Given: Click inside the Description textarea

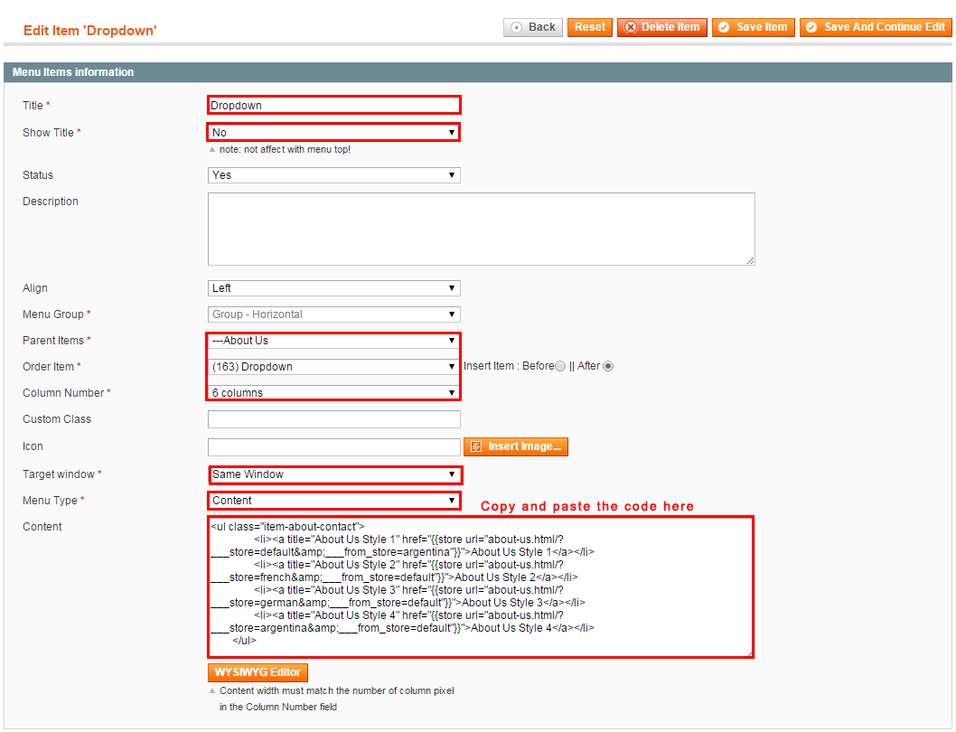Looking at the screenshot, I should click(481, 229).
